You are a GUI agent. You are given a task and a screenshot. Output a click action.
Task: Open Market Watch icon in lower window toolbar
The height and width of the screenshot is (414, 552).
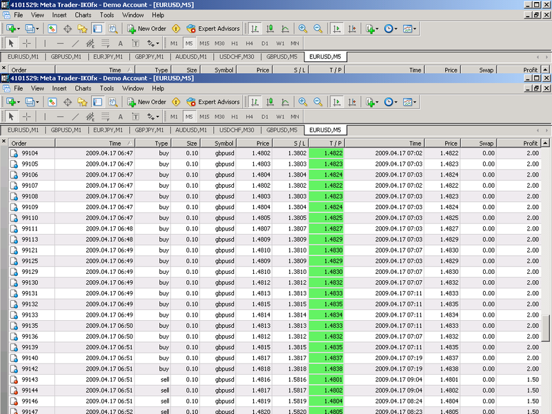(x=52, y=102)
